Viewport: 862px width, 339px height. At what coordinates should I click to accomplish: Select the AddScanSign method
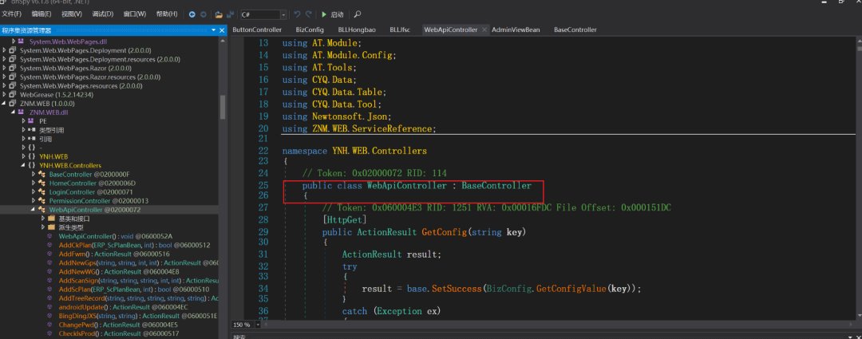click(139, 281)
